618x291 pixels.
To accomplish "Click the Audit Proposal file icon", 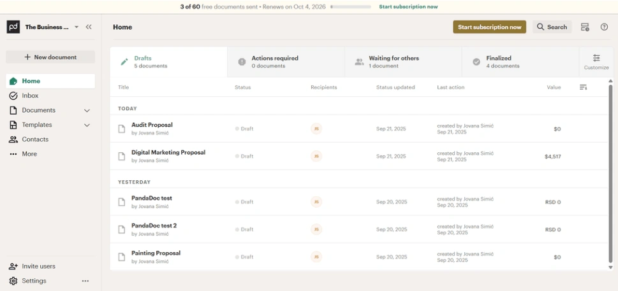I will click(x=122, y=129).
